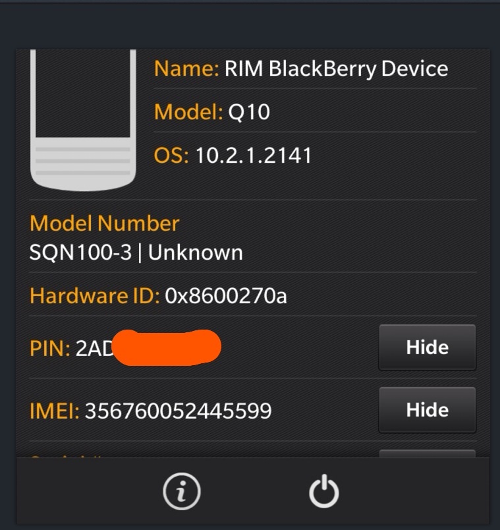Select the SQN100-3 | Unknown text
This screenshot has height=530, width=500.
136,252
